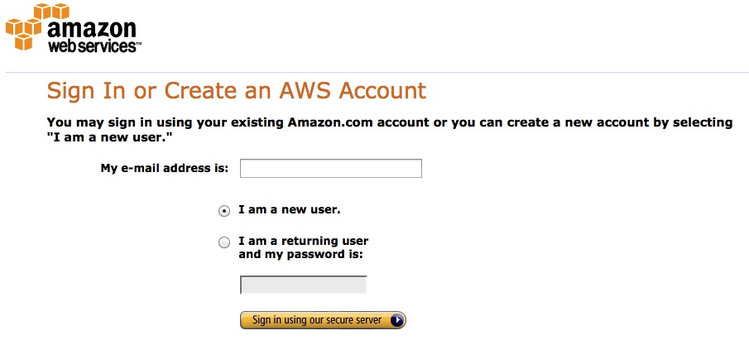Click the "My e-mail address is:" label
This screenshot has height=340, width=749.
coord(165,169)
